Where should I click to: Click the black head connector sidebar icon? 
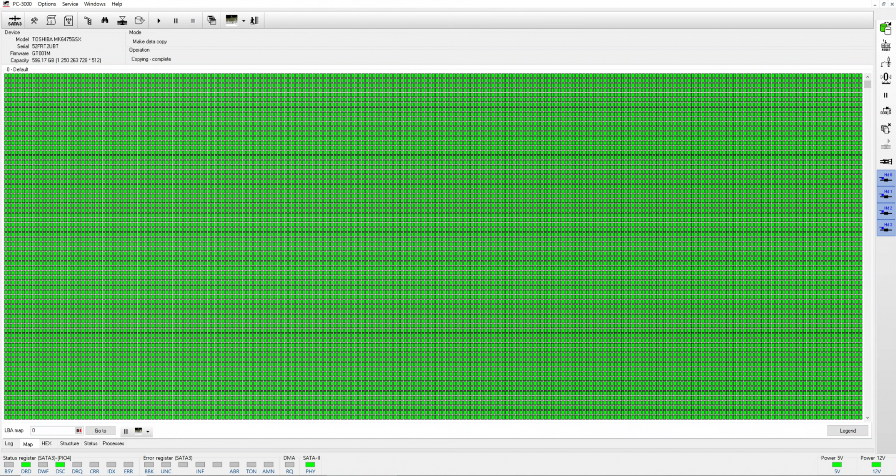(886, 161)
